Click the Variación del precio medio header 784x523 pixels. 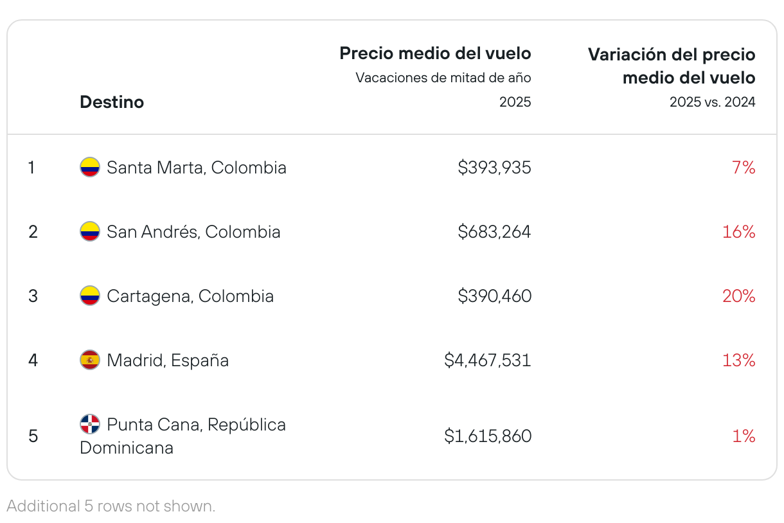click(x=672, y=66)
